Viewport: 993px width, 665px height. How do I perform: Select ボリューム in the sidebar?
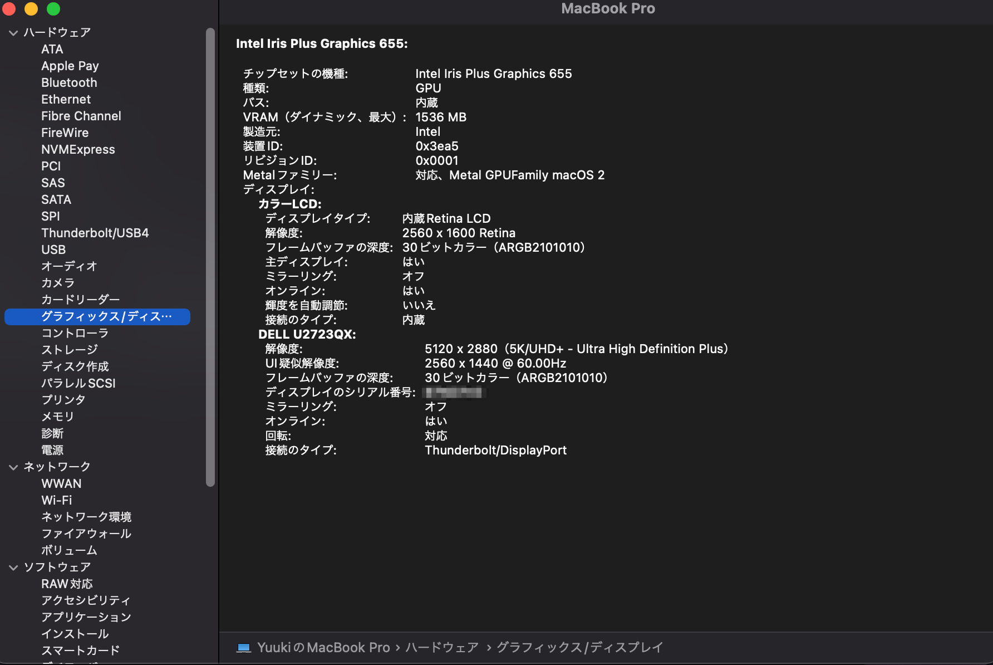(69, 551)
